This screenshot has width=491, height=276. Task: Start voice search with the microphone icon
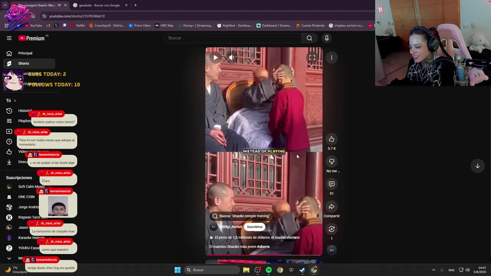coord(327,38)
